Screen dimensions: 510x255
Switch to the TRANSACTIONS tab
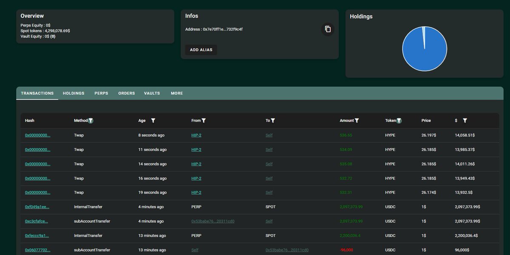(x=37, y=93)
